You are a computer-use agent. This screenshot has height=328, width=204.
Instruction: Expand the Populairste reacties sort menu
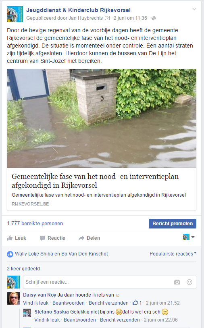(x=173, y=254)
